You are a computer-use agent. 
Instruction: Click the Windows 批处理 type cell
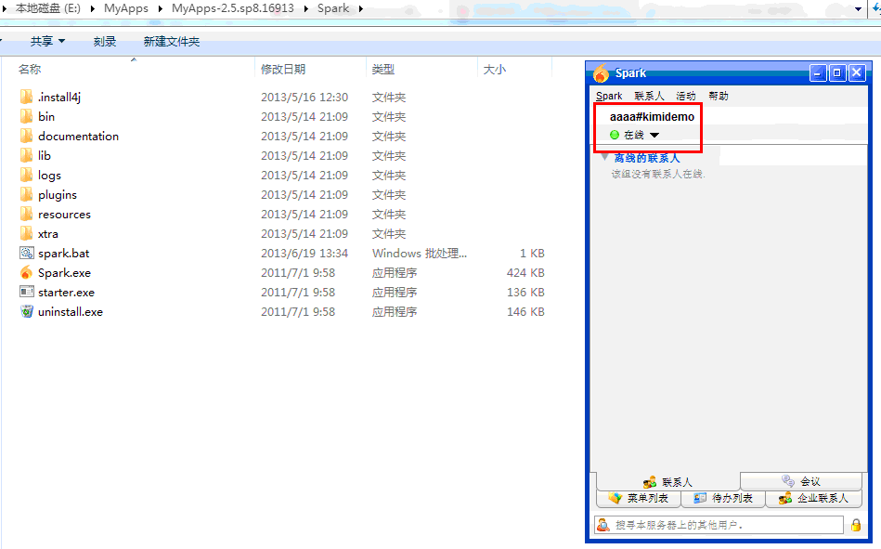(x=420, y=253)
